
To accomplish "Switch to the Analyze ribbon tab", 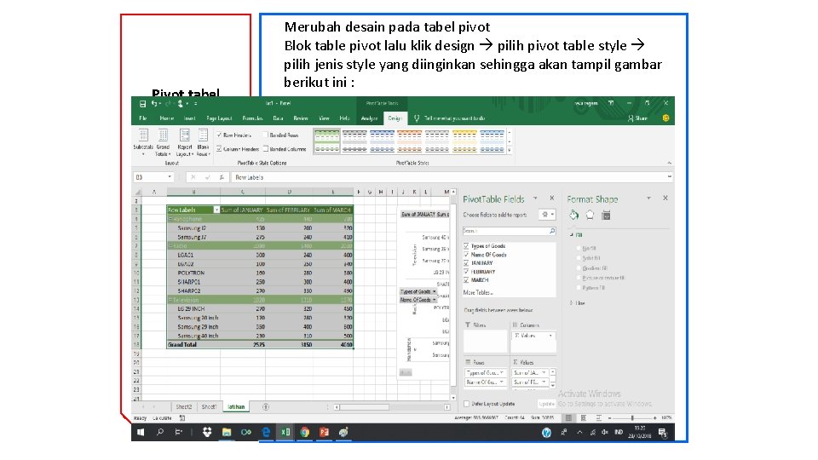I will 369,118.
